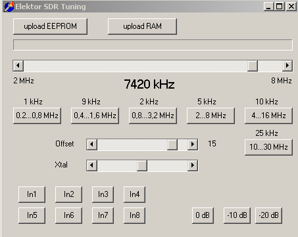This screenshot has height=237, width=298.
Task: Set attenuation to -20 dB
Action: 268,215
